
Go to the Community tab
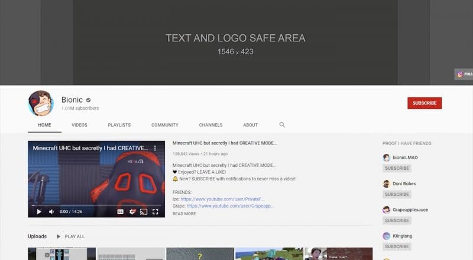point(164,125)
